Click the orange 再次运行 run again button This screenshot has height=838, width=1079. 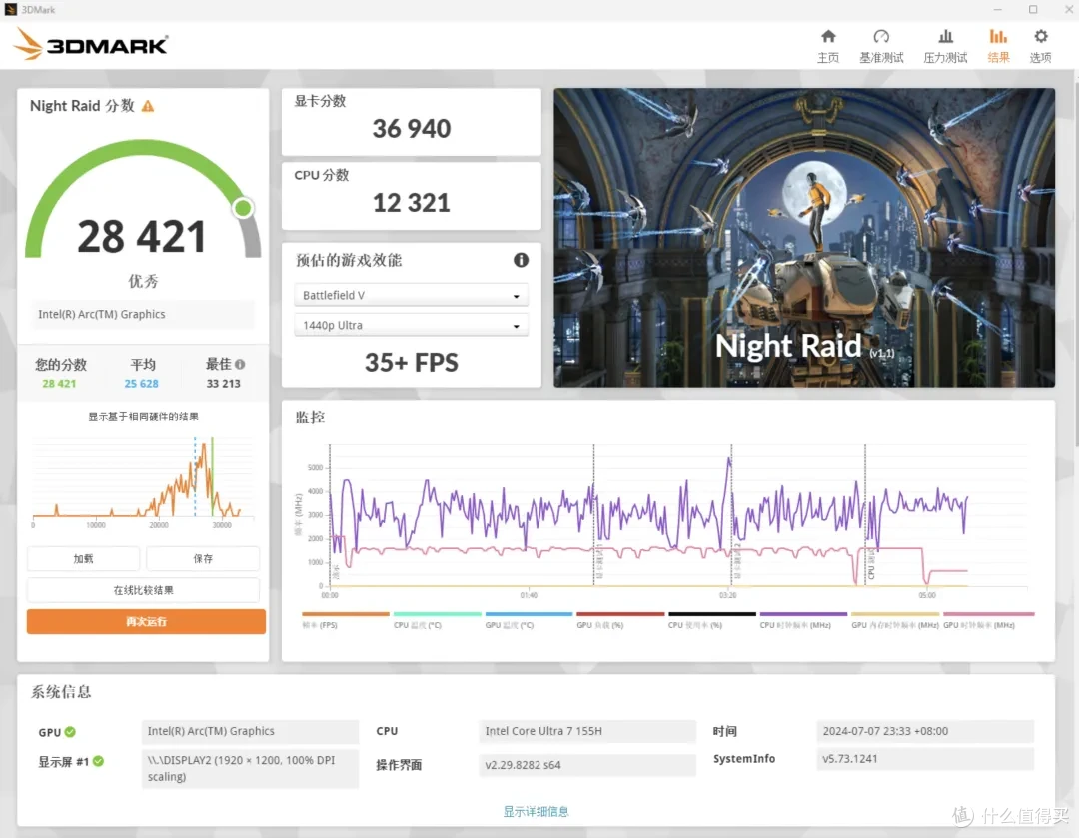pos(146,622)
